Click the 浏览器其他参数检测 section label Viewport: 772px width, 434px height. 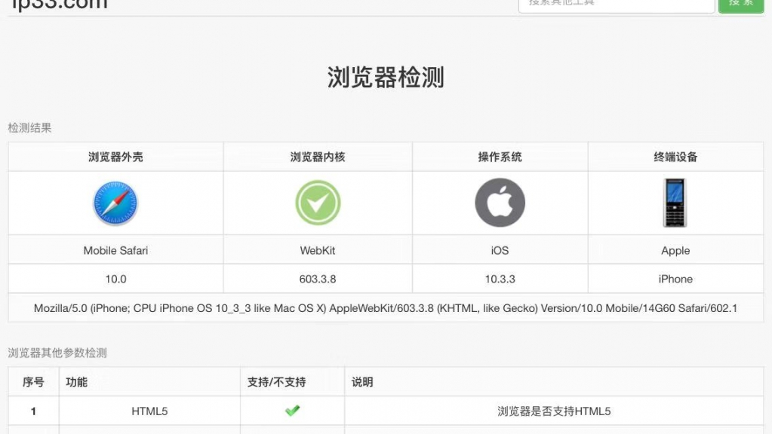(x=57, y=353)
